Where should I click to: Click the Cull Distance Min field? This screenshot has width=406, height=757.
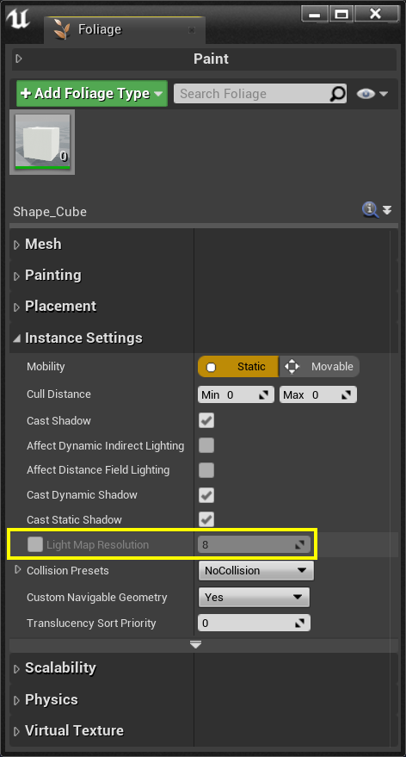[236, 395]
